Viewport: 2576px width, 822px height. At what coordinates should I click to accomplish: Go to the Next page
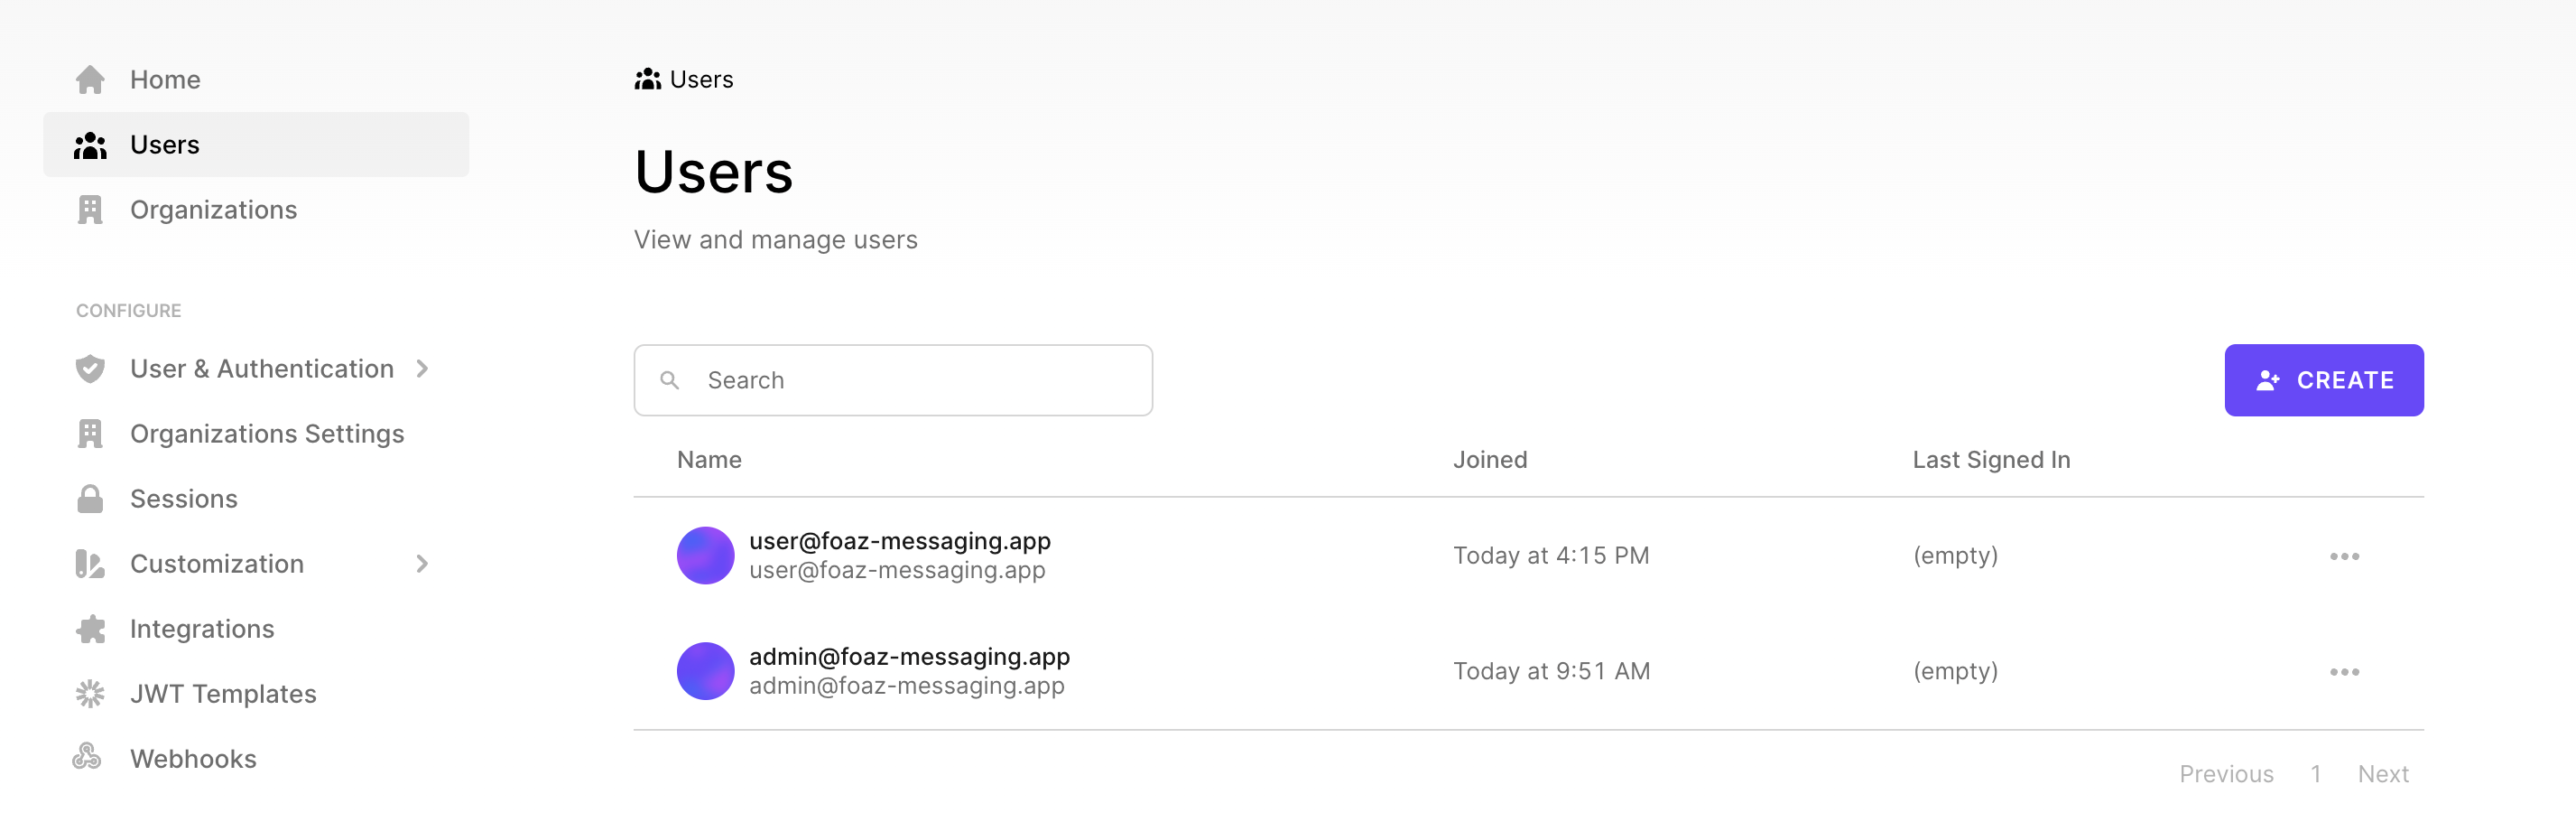(x=2382, y=774)
